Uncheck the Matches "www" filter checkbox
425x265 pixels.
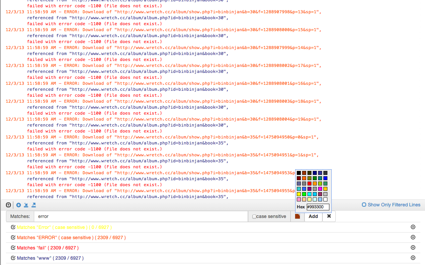pos(13,258)
